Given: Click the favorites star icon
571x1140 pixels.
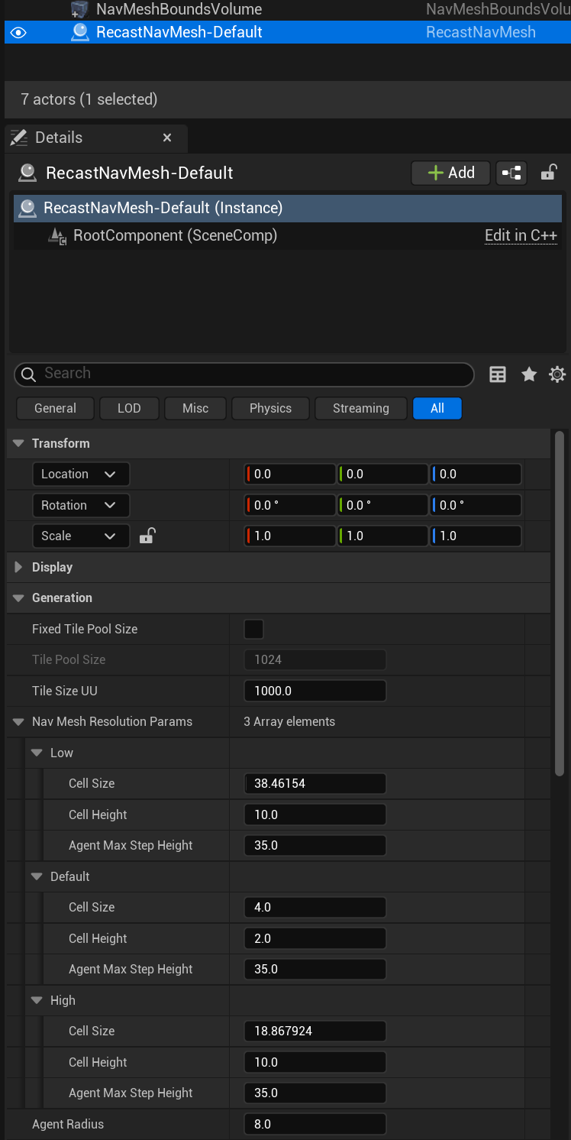Looking at the screenshot, I should (529, 374).
